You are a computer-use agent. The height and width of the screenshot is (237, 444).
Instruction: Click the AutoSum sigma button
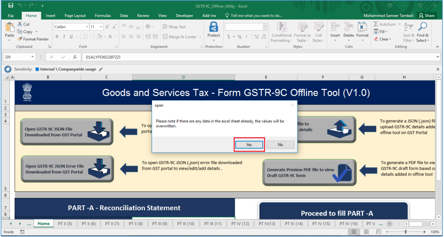coord(384,24)
